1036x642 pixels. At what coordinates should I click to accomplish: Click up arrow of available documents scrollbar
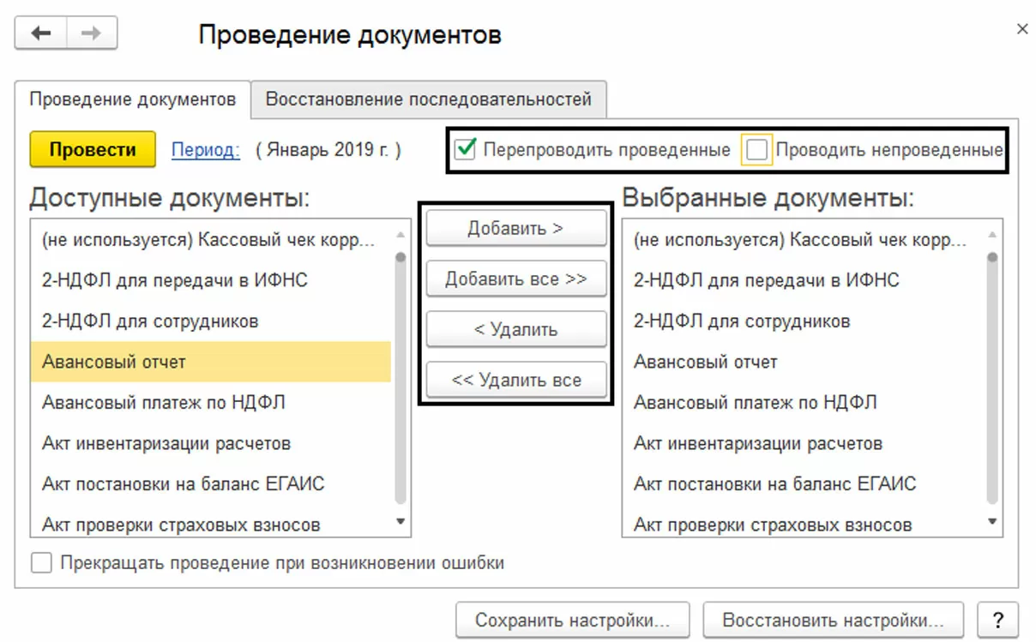click(401, 234)
